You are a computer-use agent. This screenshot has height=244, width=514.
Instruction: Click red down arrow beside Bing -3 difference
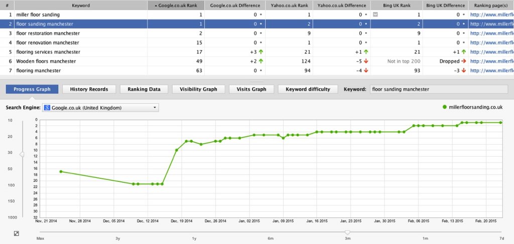pyautogui.click(x=463, y=70)
